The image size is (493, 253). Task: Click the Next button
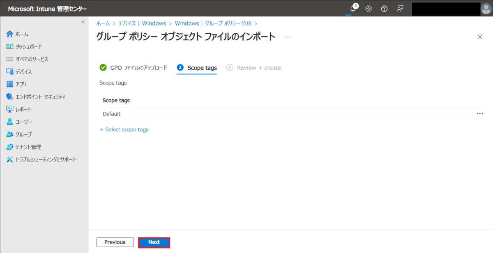(154, 242)
